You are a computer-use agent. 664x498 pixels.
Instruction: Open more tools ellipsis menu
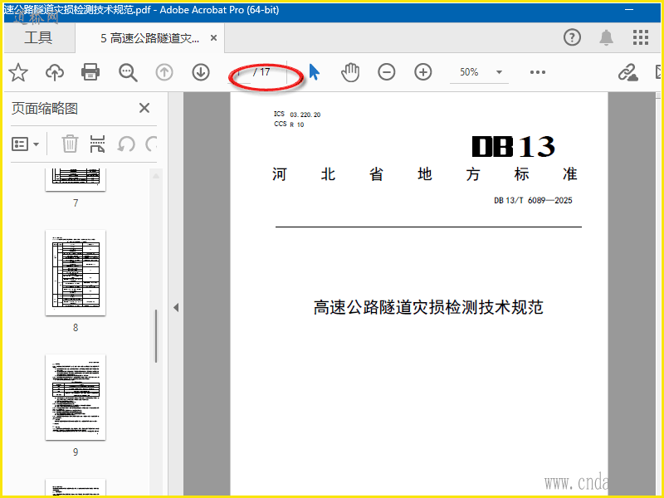[x=537, y=72]
